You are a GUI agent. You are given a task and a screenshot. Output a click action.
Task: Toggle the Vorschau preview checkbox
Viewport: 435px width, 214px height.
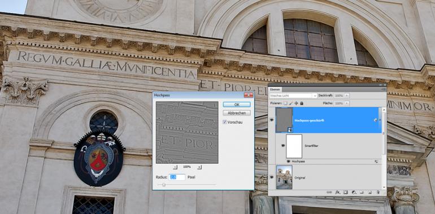225,122
